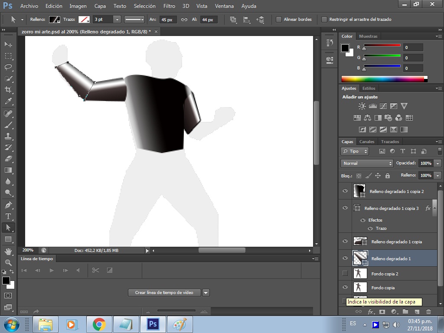Viewport: 444px width, 333px height.
Task: Click Crear línea de tiempo de vídeo button
Action: tap(164, 293)
